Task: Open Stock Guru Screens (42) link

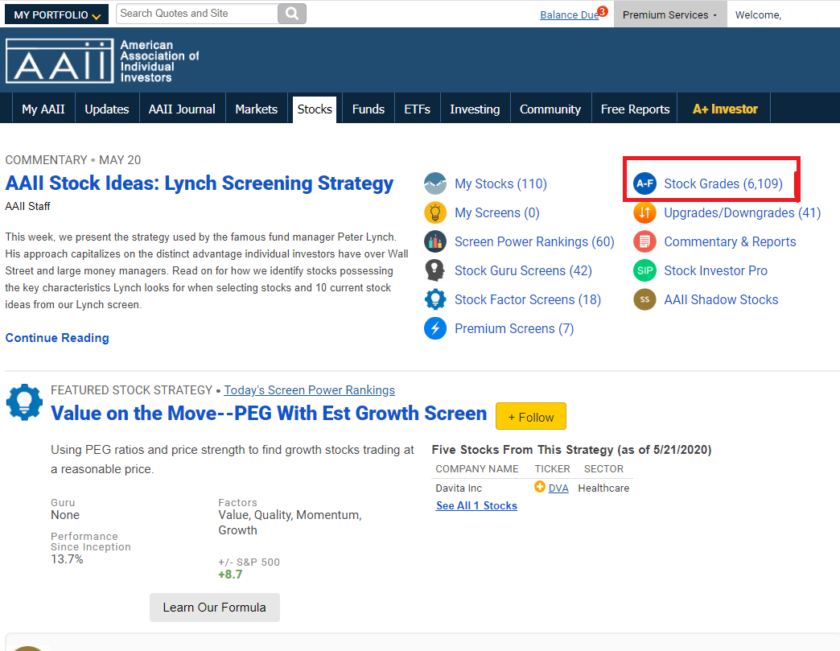Action: click(x=523, y=270)
